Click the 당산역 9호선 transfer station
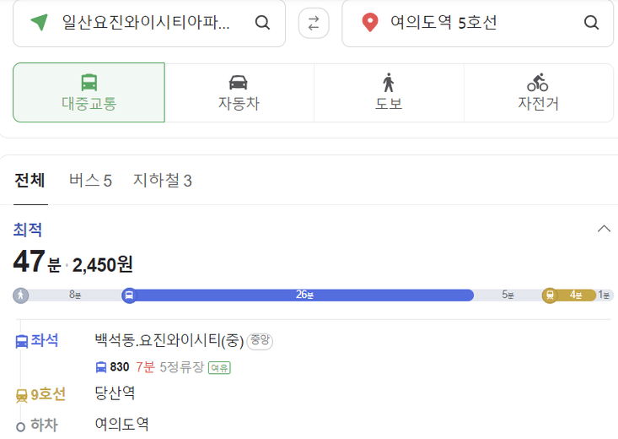Viewport: 618px width, 439px height. pyautogui.click(x=115, y=393)
